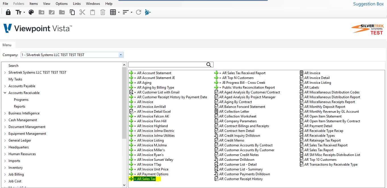This screenshot has width=387, height=188.
Task: Click green plus icon beside AR Aging
Action: [131, 83]
